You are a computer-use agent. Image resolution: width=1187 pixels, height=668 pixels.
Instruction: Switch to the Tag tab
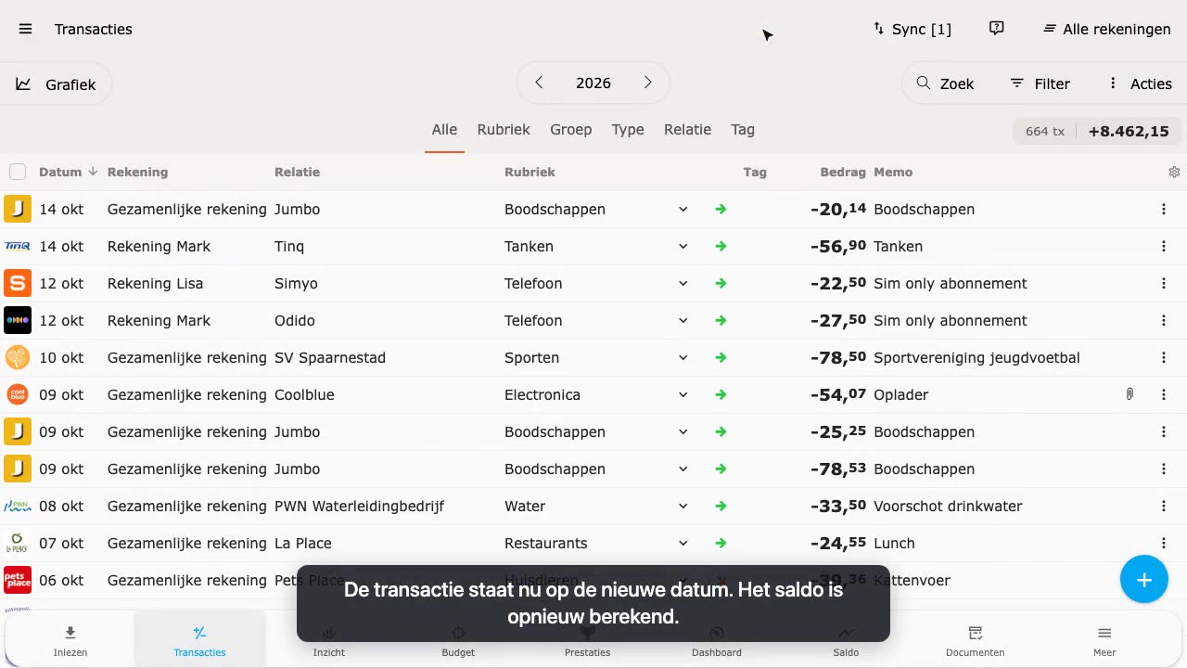tap(743, 130)
